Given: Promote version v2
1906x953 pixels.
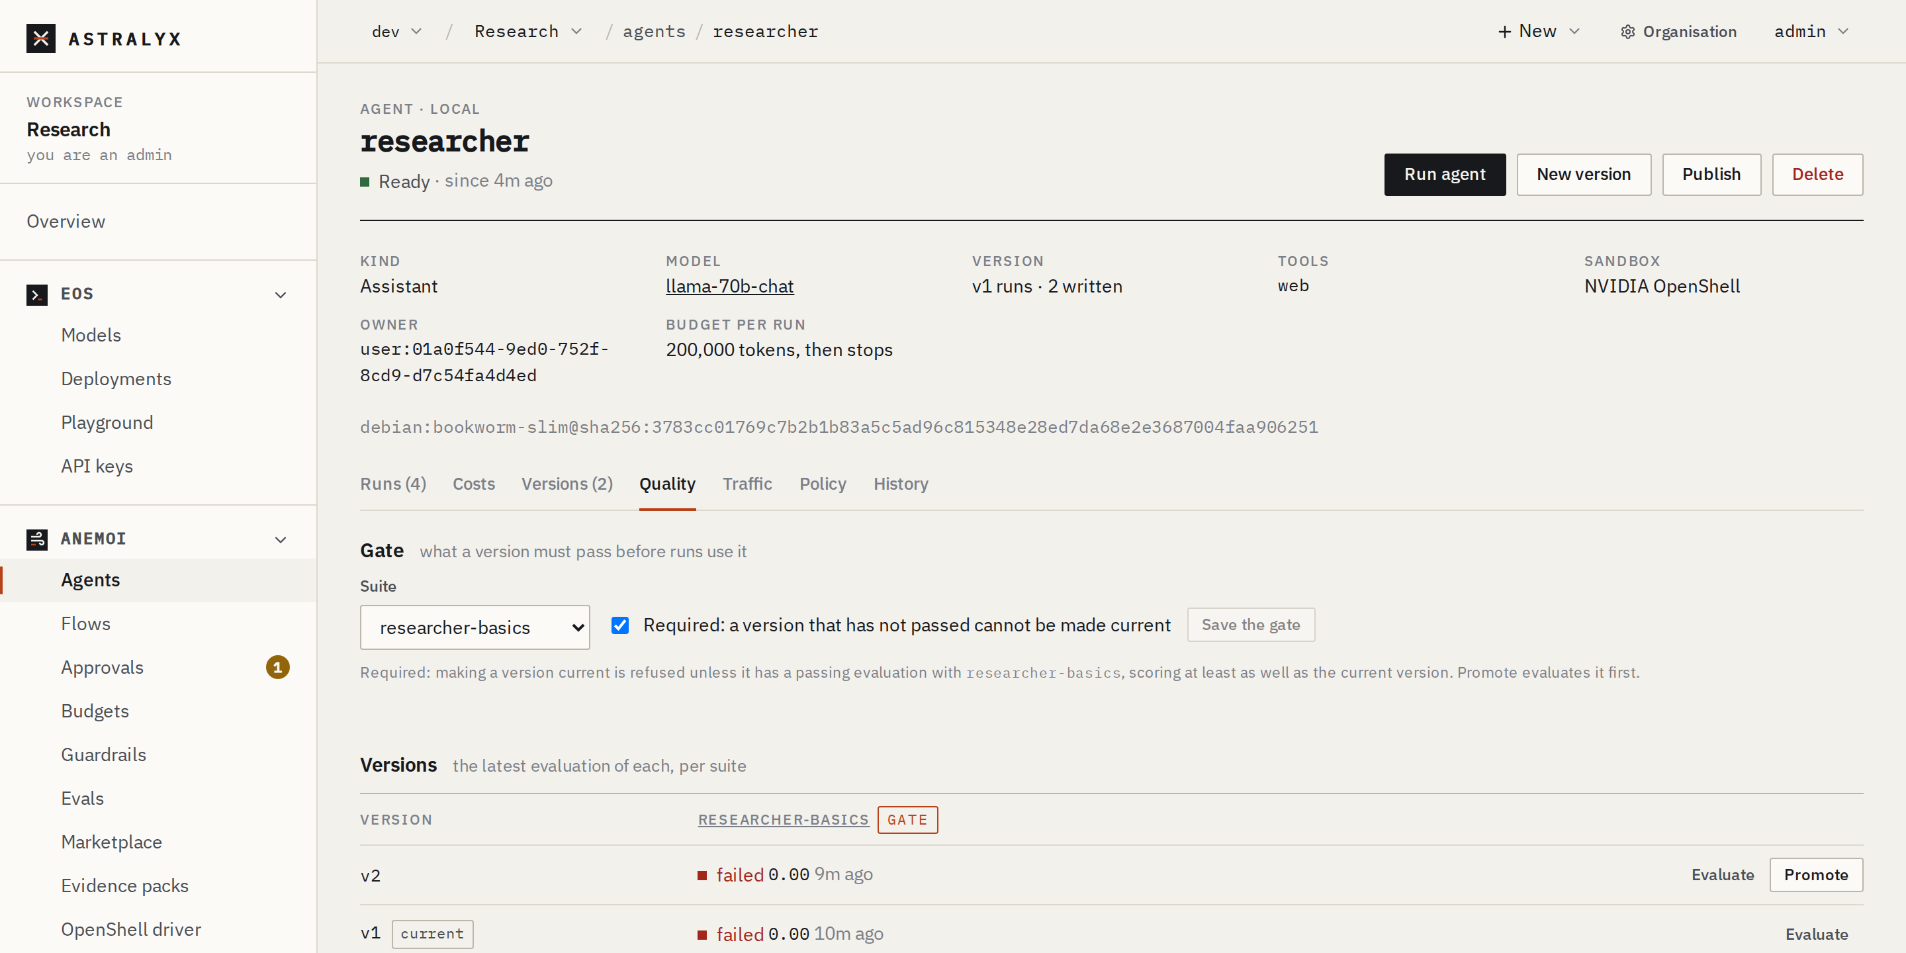Looking at the screenshot, I should coord(1816,876).
